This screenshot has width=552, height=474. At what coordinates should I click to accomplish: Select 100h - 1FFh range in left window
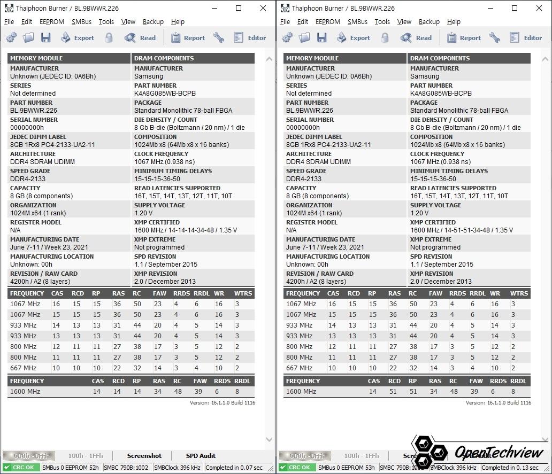tap(86, 456)
